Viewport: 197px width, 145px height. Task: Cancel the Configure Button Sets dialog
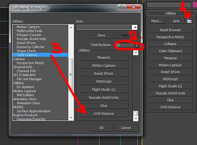point(126,128)
